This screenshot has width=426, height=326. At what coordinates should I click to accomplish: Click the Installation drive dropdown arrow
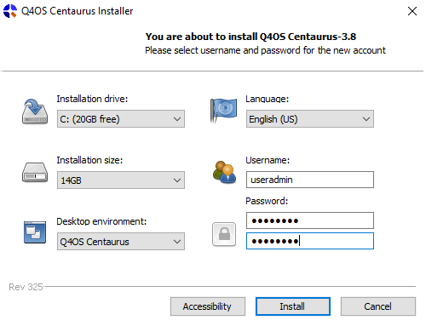[x=177, y=119]
